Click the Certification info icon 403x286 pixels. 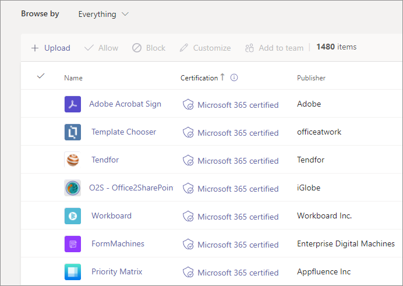pos(235,77)
